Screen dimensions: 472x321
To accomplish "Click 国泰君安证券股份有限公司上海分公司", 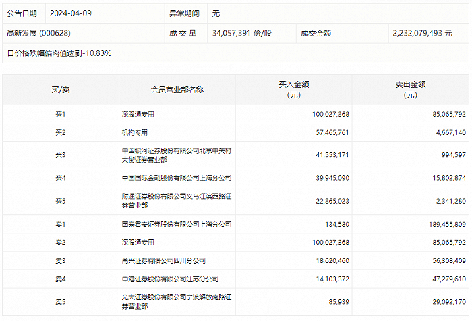I will 177,224.
